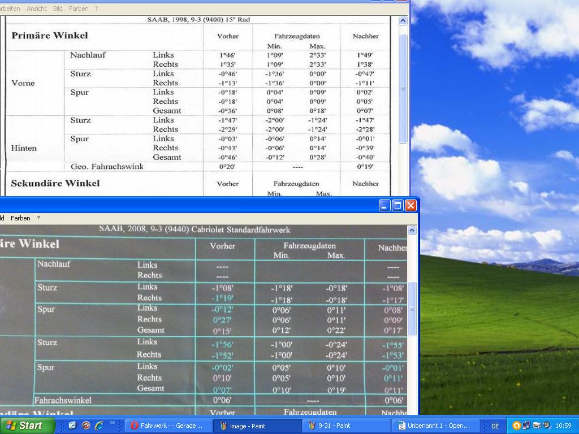Click the vertical scrollbar thumb in upper Paint window
The image size is (579, 434).
(403, 89)
